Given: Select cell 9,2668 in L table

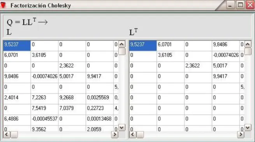Looking at the screenshot, I should 72,98.
